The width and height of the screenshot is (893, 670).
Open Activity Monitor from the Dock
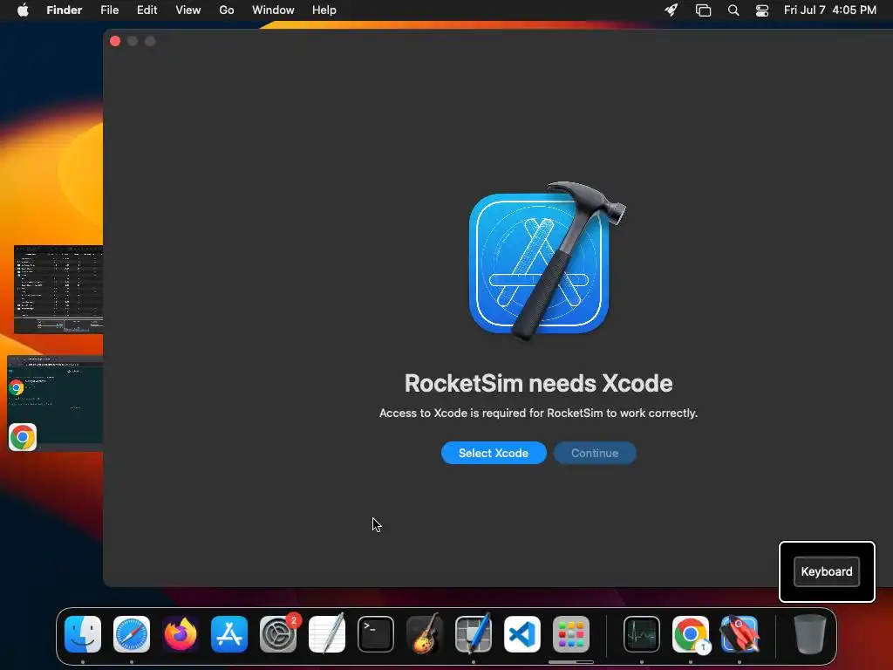642,634
